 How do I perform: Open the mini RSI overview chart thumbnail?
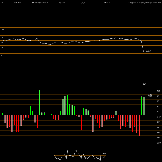[x=80, y=155]
